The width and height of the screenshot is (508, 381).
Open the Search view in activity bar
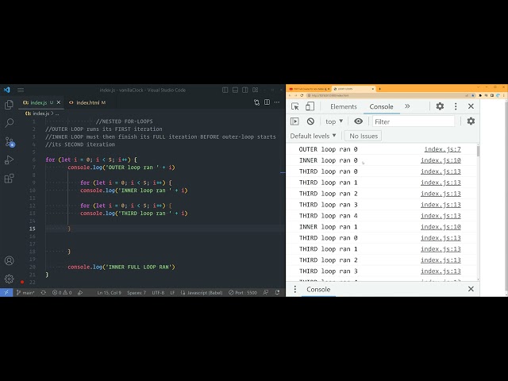point(9,123)
